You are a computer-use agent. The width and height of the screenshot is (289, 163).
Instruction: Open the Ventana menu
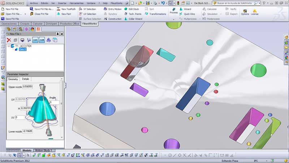pos(91,3)
